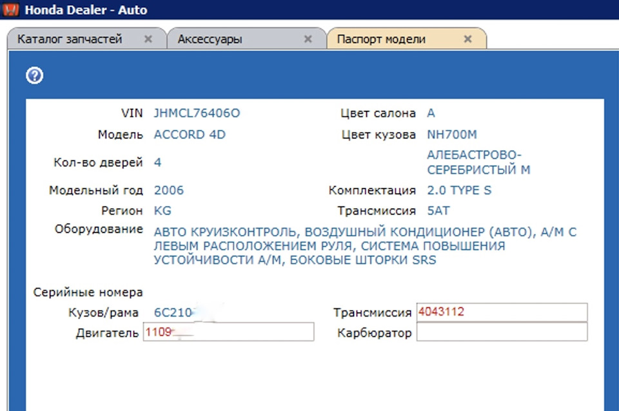Click the 5AT transmission value
Image resolution: width=619 pixels, height=411 pixels.
(439, 211)
